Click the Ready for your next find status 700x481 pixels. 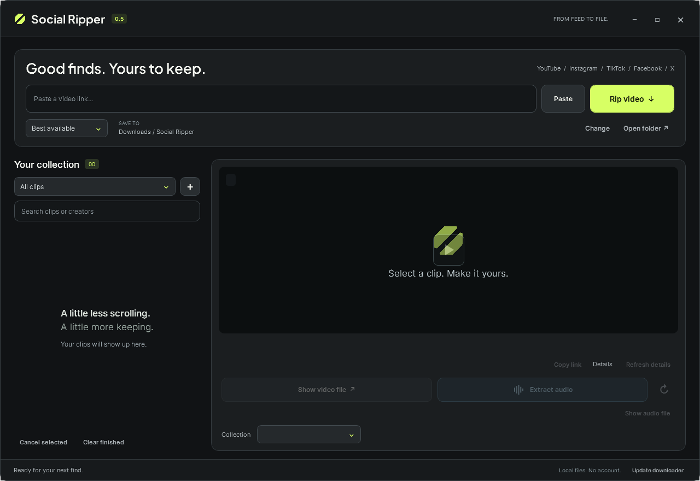point(48,470)
